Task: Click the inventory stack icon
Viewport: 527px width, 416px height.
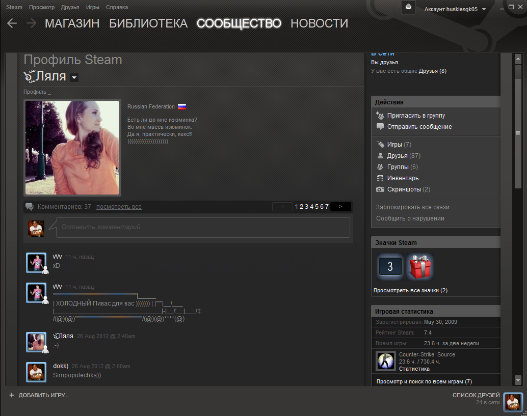Action: coord(380,178)
